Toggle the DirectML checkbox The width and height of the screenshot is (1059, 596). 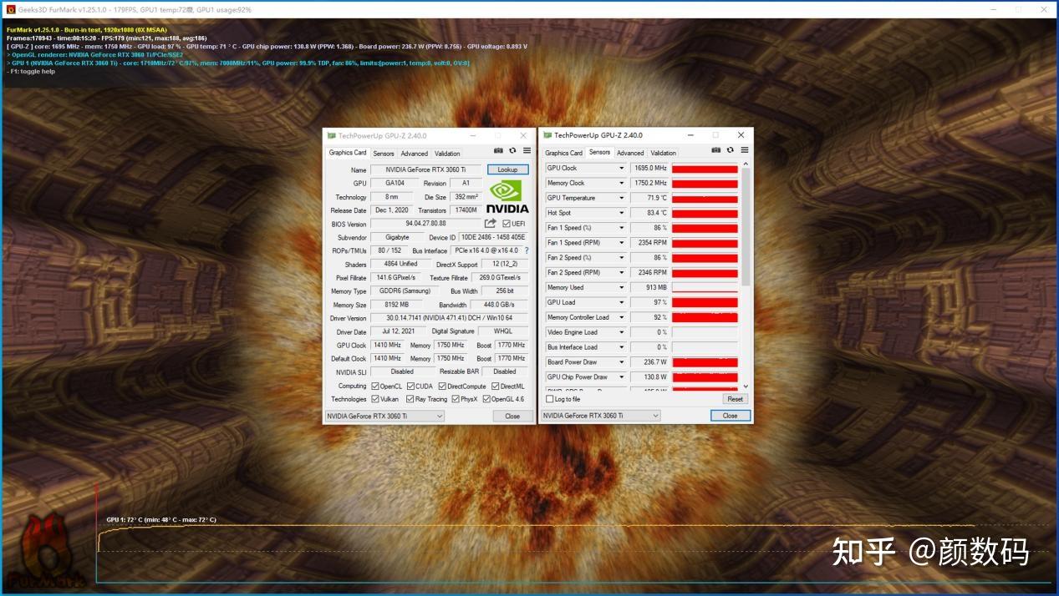(495, 386)
